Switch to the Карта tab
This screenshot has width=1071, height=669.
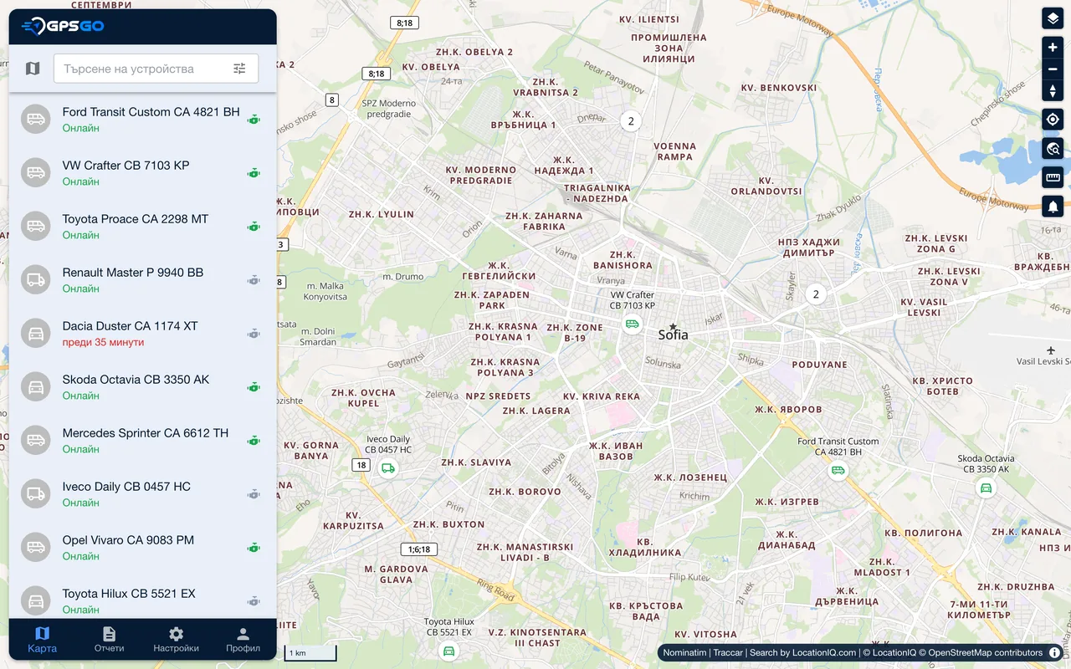tap(42, 640)
